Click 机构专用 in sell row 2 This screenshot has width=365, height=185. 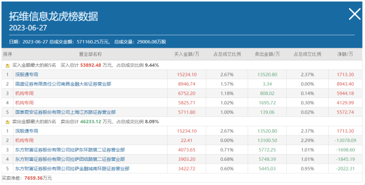point(25,141)
